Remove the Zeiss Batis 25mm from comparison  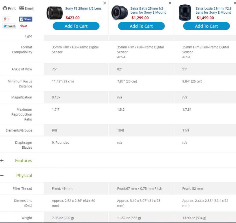pos(170,3)
